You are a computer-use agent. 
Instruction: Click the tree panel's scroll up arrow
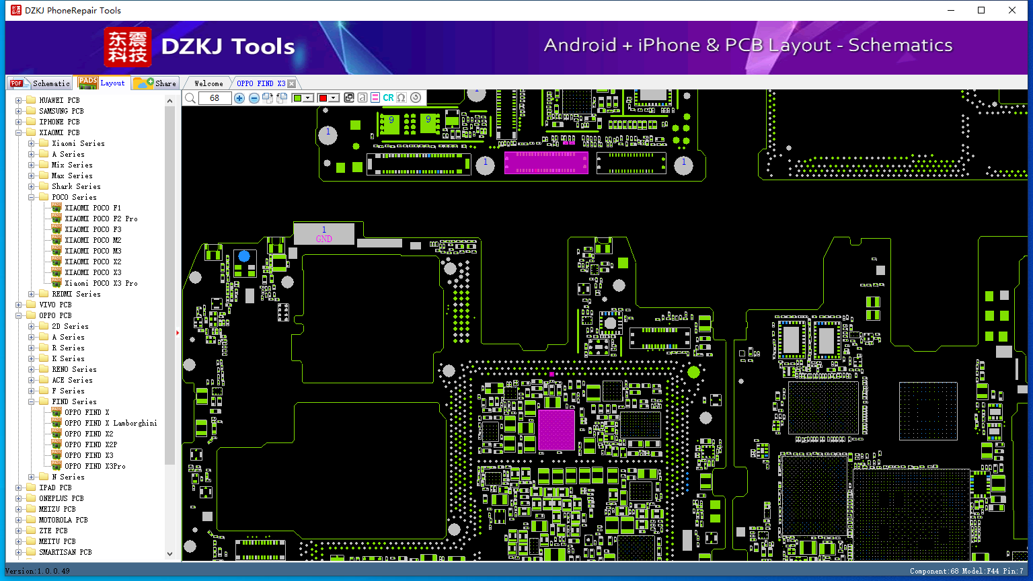pos(169,101)
